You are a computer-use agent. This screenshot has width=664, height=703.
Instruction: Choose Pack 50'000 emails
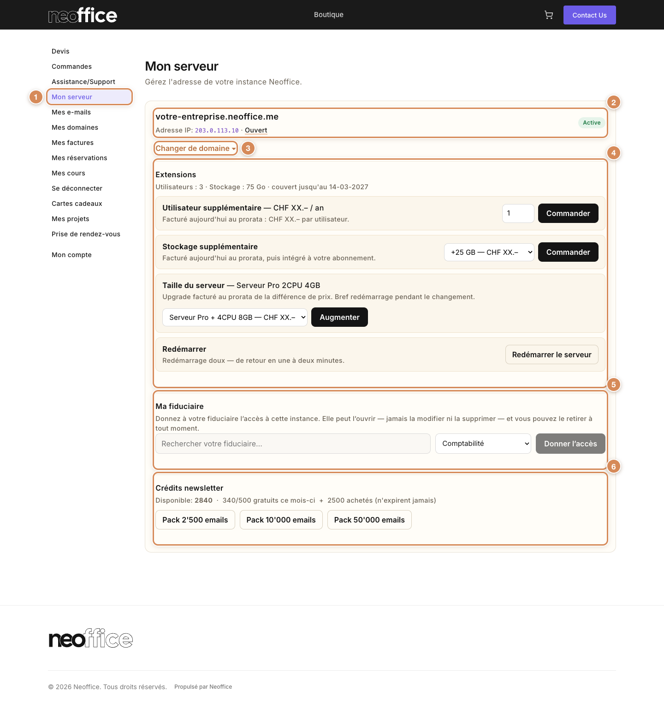pos(369,520)
